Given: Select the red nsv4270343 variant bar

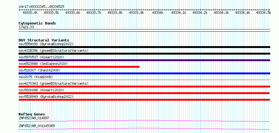Looking at the screenshot, I should [x=144, y=87].
